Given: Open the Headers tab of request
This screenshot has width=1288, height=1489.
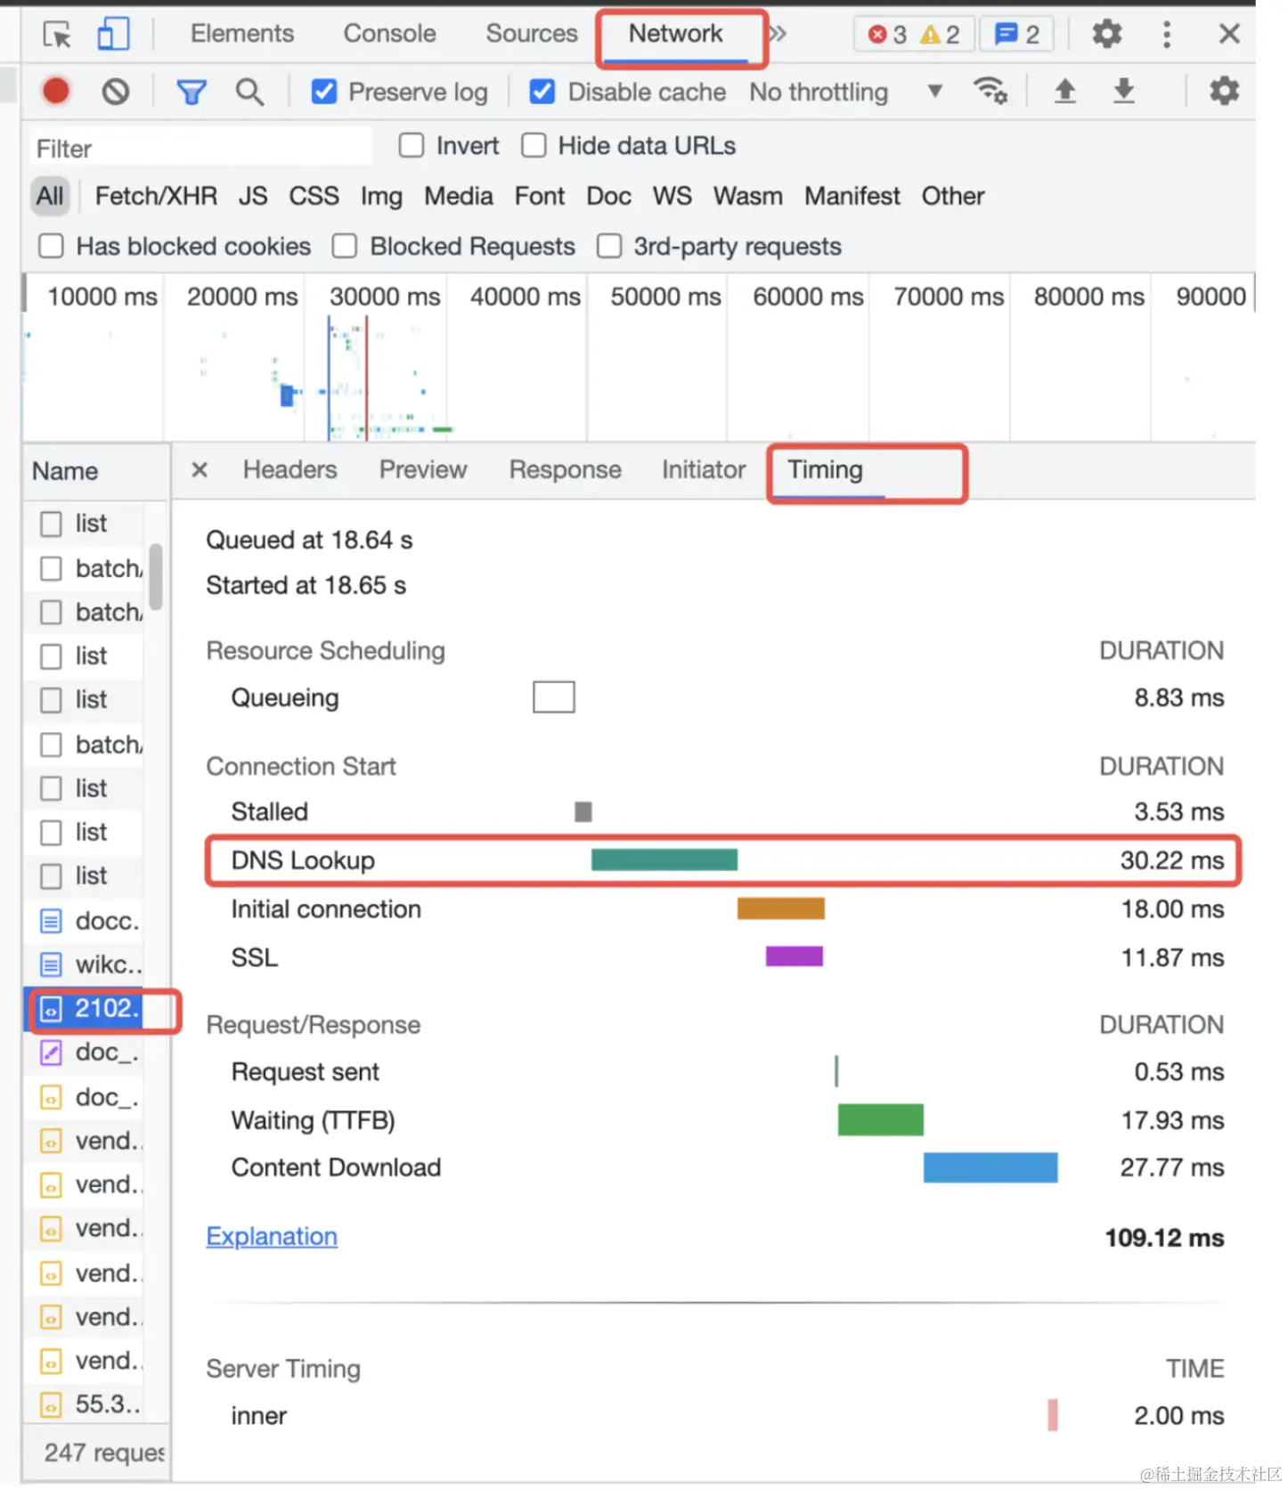Looking at the screenshot, I should (289, 469).
